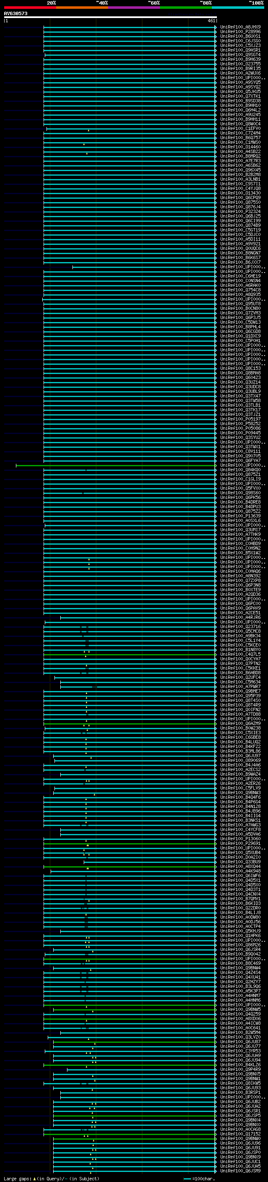
Task: Select the cyan ~100% legend segment
Action: click(x=237, y=8)
